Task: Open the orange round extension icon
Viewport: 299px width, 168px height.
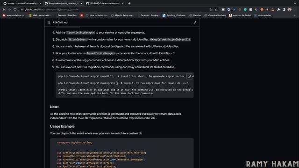Action: [x=262, y=9]
